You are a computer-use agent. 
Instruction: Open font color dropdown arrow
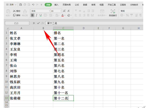pos(65,15)
